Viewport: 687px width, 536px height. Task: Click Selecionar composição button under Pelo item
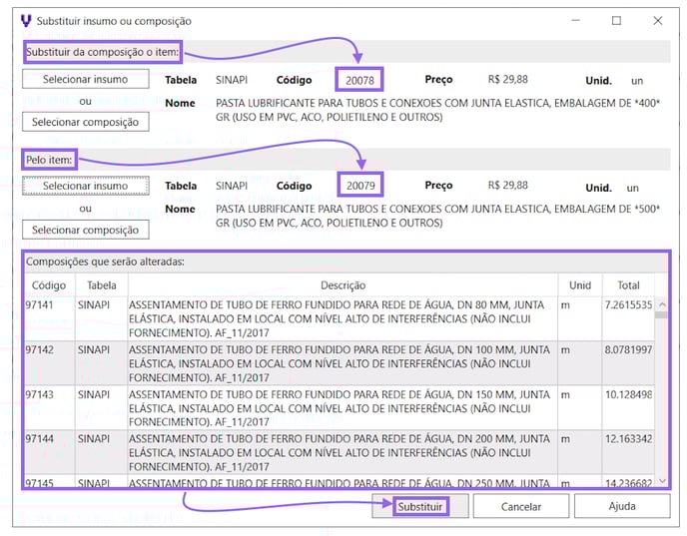tap(86, 230)
